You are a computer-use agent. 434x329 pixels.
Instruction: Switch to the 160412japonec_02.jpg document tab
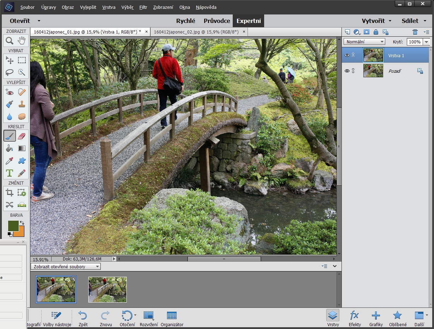[196, 32]
